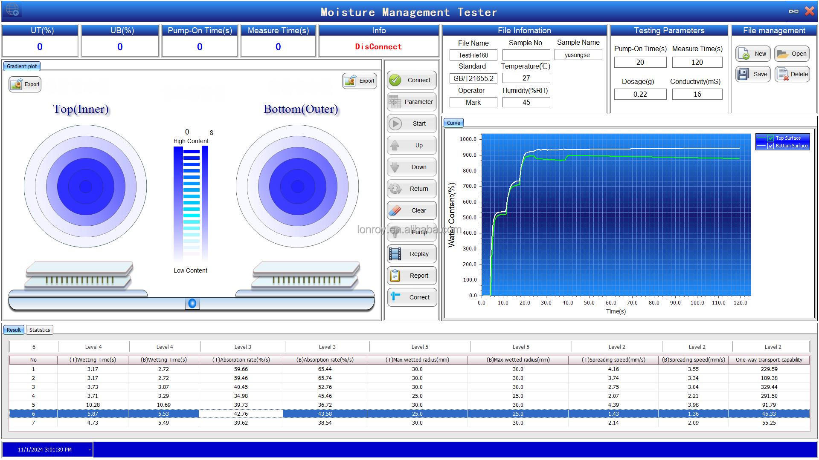Select the Gradient plot tab
The width and height of the screenshot is (819, 460).
[x=22, y=66]
